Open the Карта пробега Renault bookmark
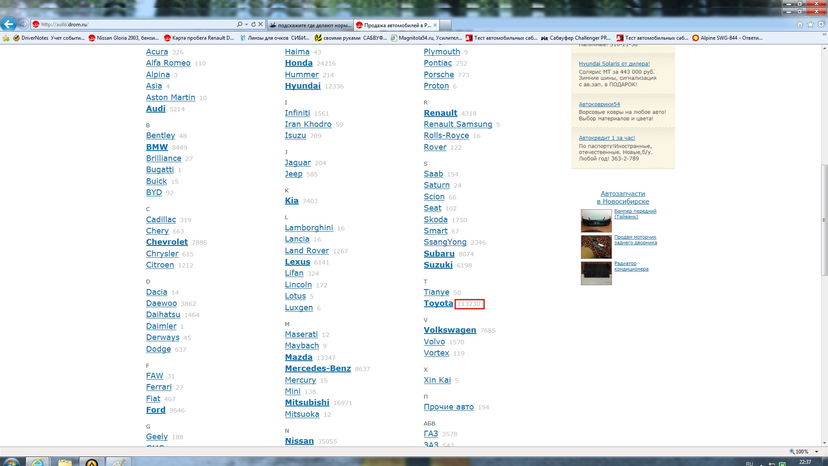This screenshot has width=828, height=466. (199, 38)
